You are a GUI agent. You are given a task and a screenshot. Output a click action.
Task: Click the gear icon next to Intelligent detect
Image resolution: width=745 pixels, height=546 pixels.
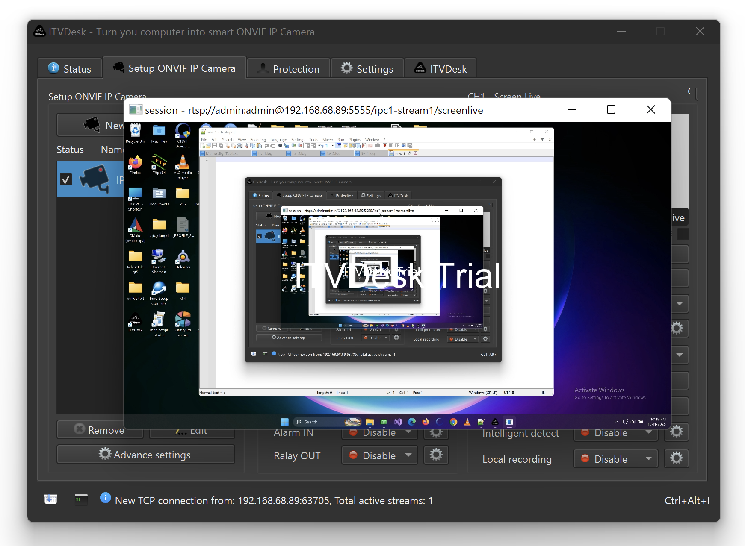tap(676, 432)
